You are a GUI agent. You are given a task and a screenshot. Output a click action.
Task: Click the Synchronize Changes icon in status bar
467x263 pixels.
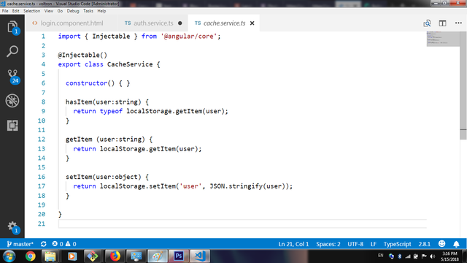(x=44, y=244)
